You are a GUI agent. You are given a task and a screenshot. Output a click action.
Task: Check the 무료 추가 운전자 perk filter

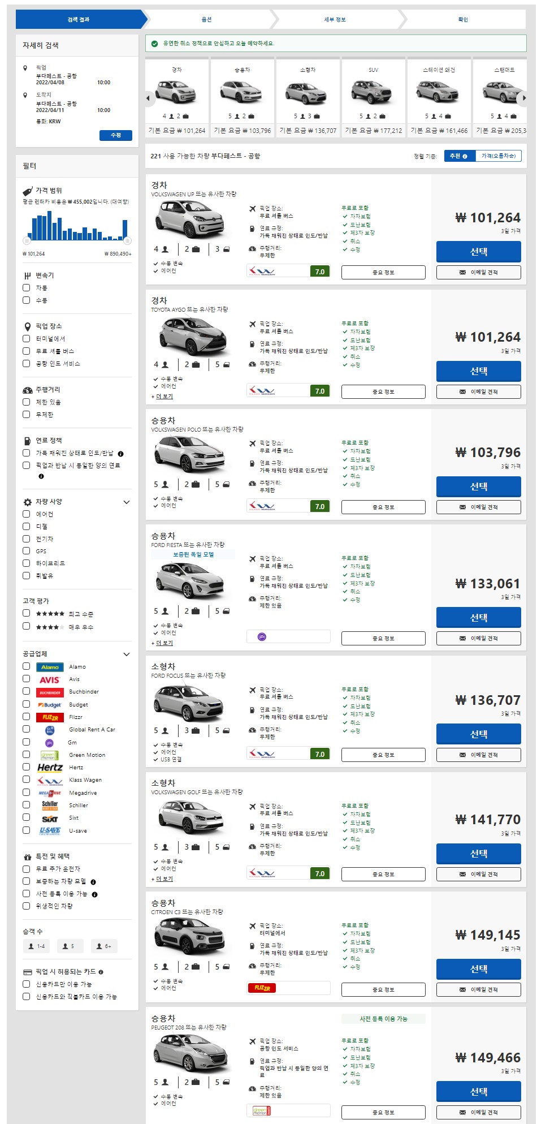click(26, 868)
